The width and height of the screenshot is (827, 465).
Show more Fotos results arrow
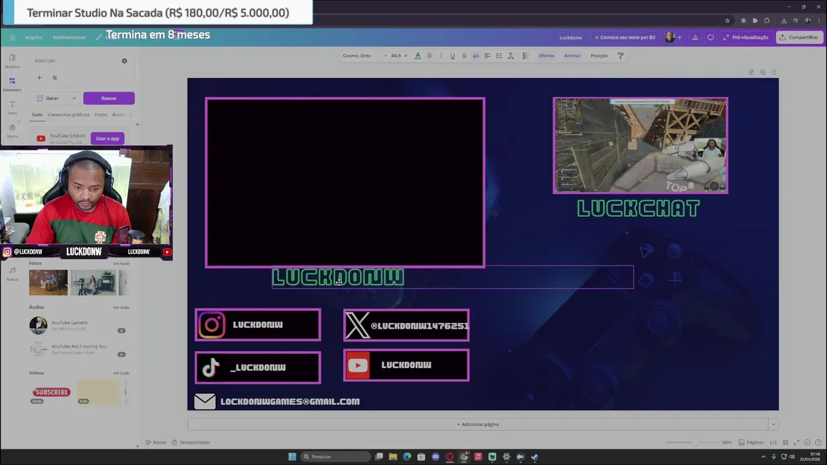coord(125,282)
